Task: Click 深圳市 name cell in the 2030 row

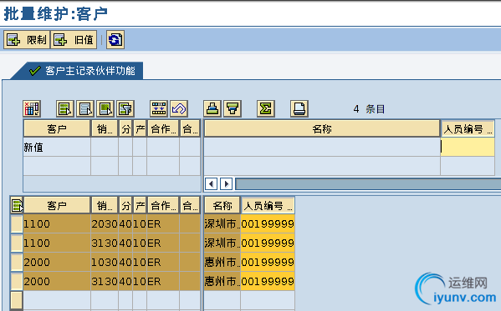Action: pos(222,224)
